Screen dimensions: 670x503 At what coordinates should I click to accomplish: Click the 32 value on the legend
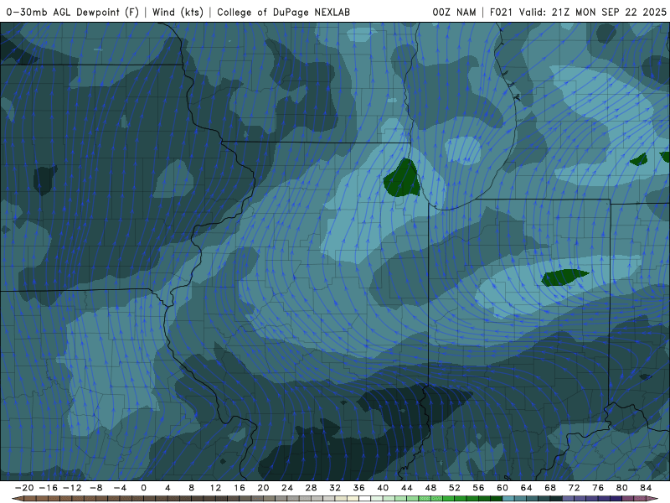(335, 488)
